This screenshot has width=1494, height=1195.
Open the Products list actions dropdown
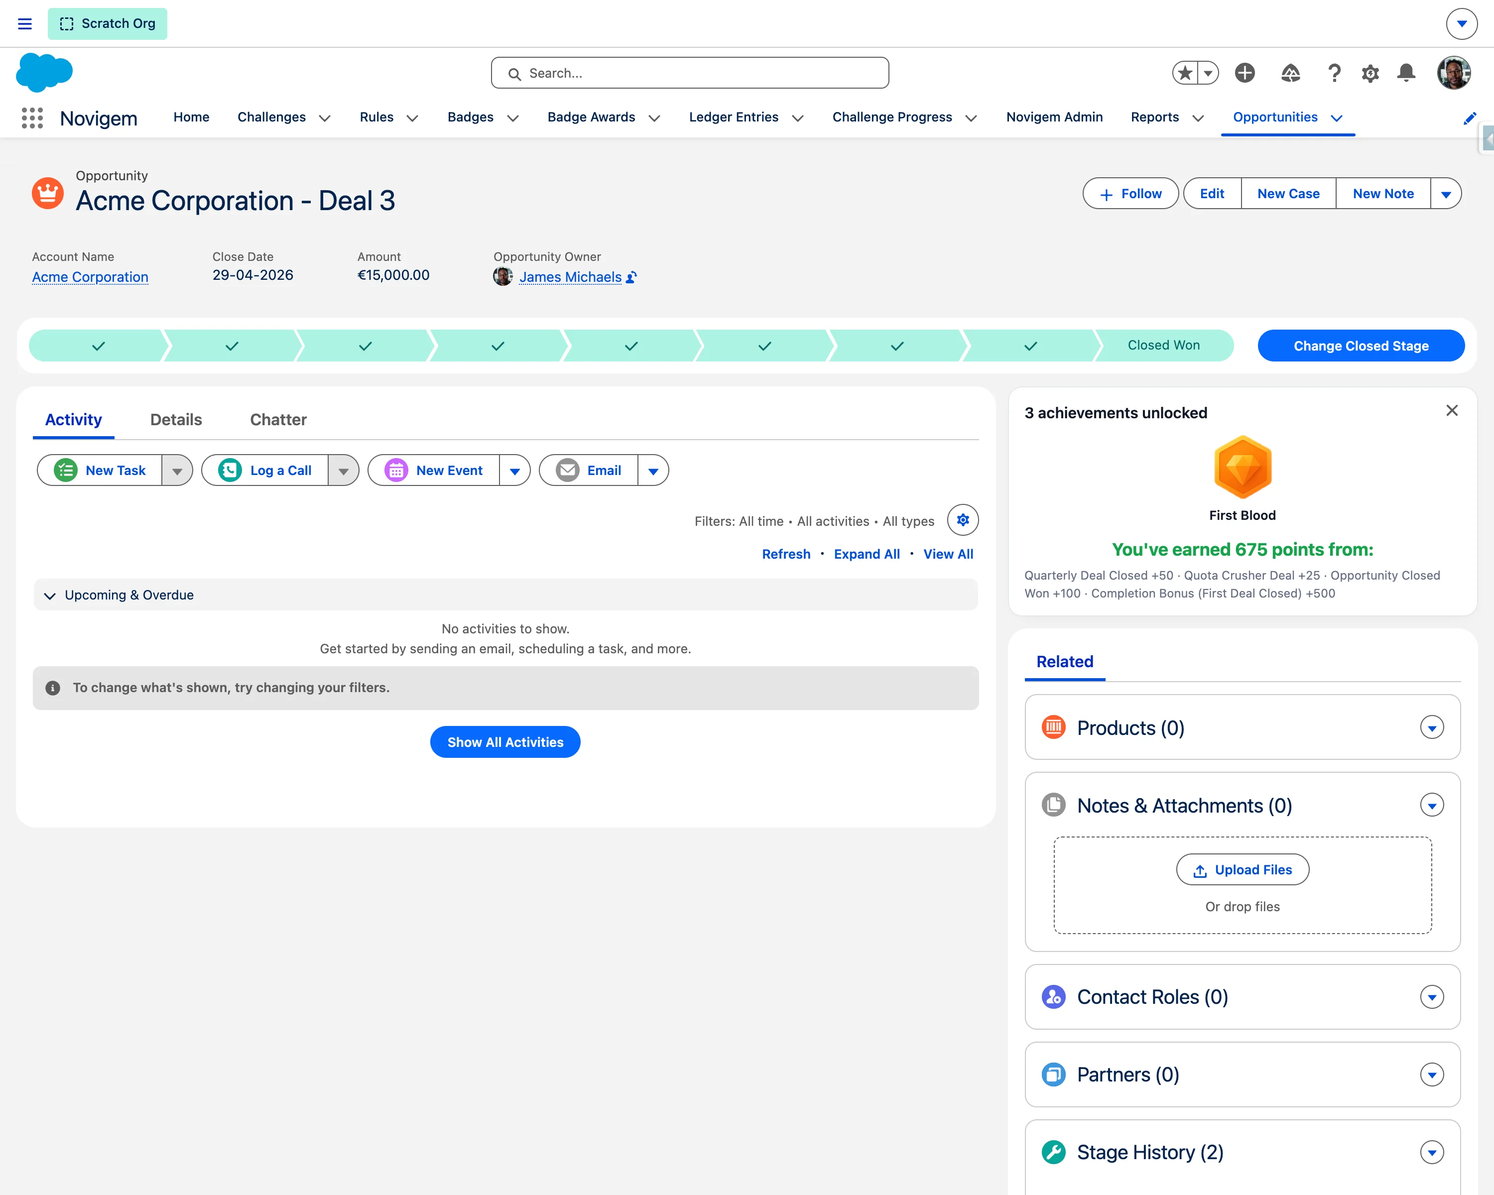click(x=1432, y=727)
